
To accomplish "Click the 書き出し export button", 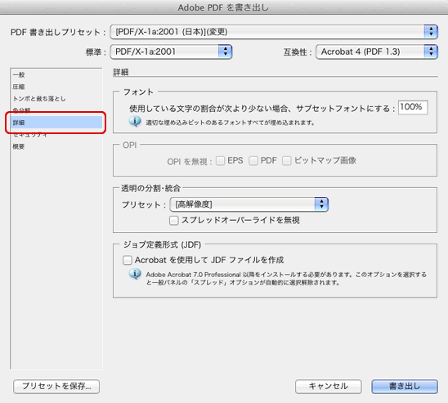I will [405, 387].
